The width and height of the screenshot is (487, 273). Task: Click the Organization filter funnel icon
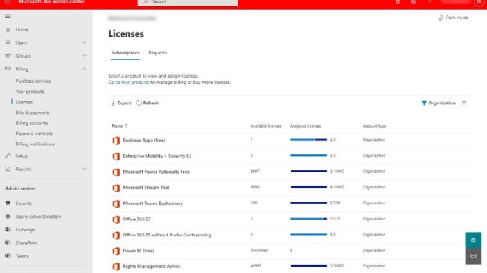click(424, 103)
